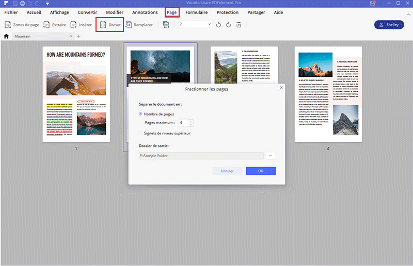Click the Diviser tool
Viewport: 413px width, 266px height.
tap(110, 25)
